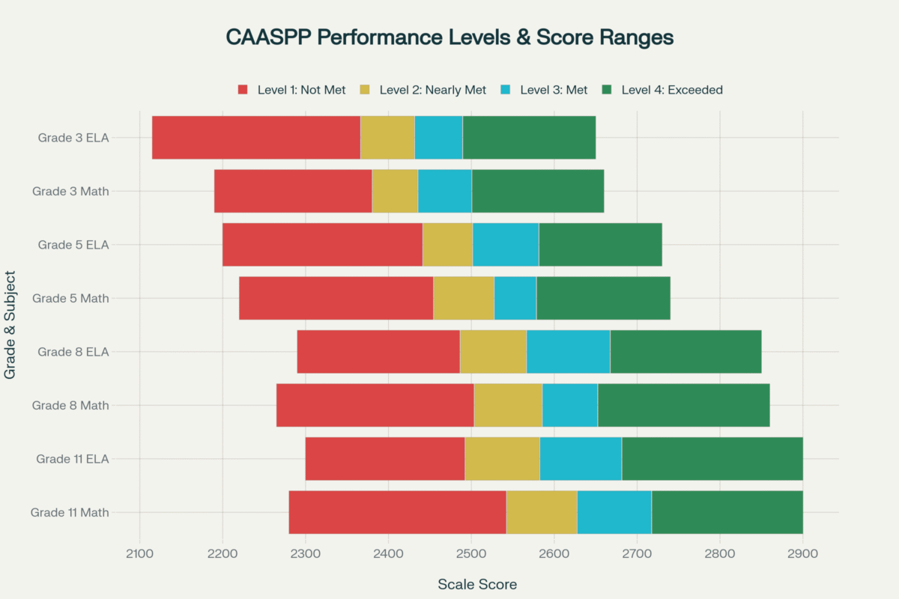Click the 2400 x-axis tick label
This screenshot has width=899, height=599.
click(388, 555)
